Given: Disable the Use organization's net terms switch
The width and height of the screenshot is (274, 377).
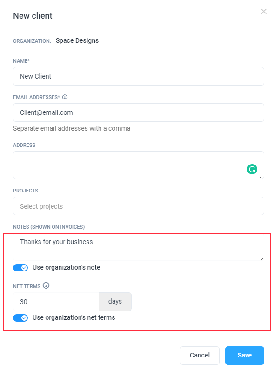Looking at the screenshot, I should point(20,318).
